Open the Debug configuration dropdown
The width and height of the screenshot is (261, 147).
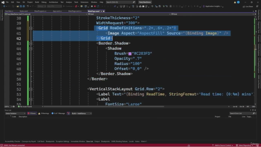tap(42, 7)
